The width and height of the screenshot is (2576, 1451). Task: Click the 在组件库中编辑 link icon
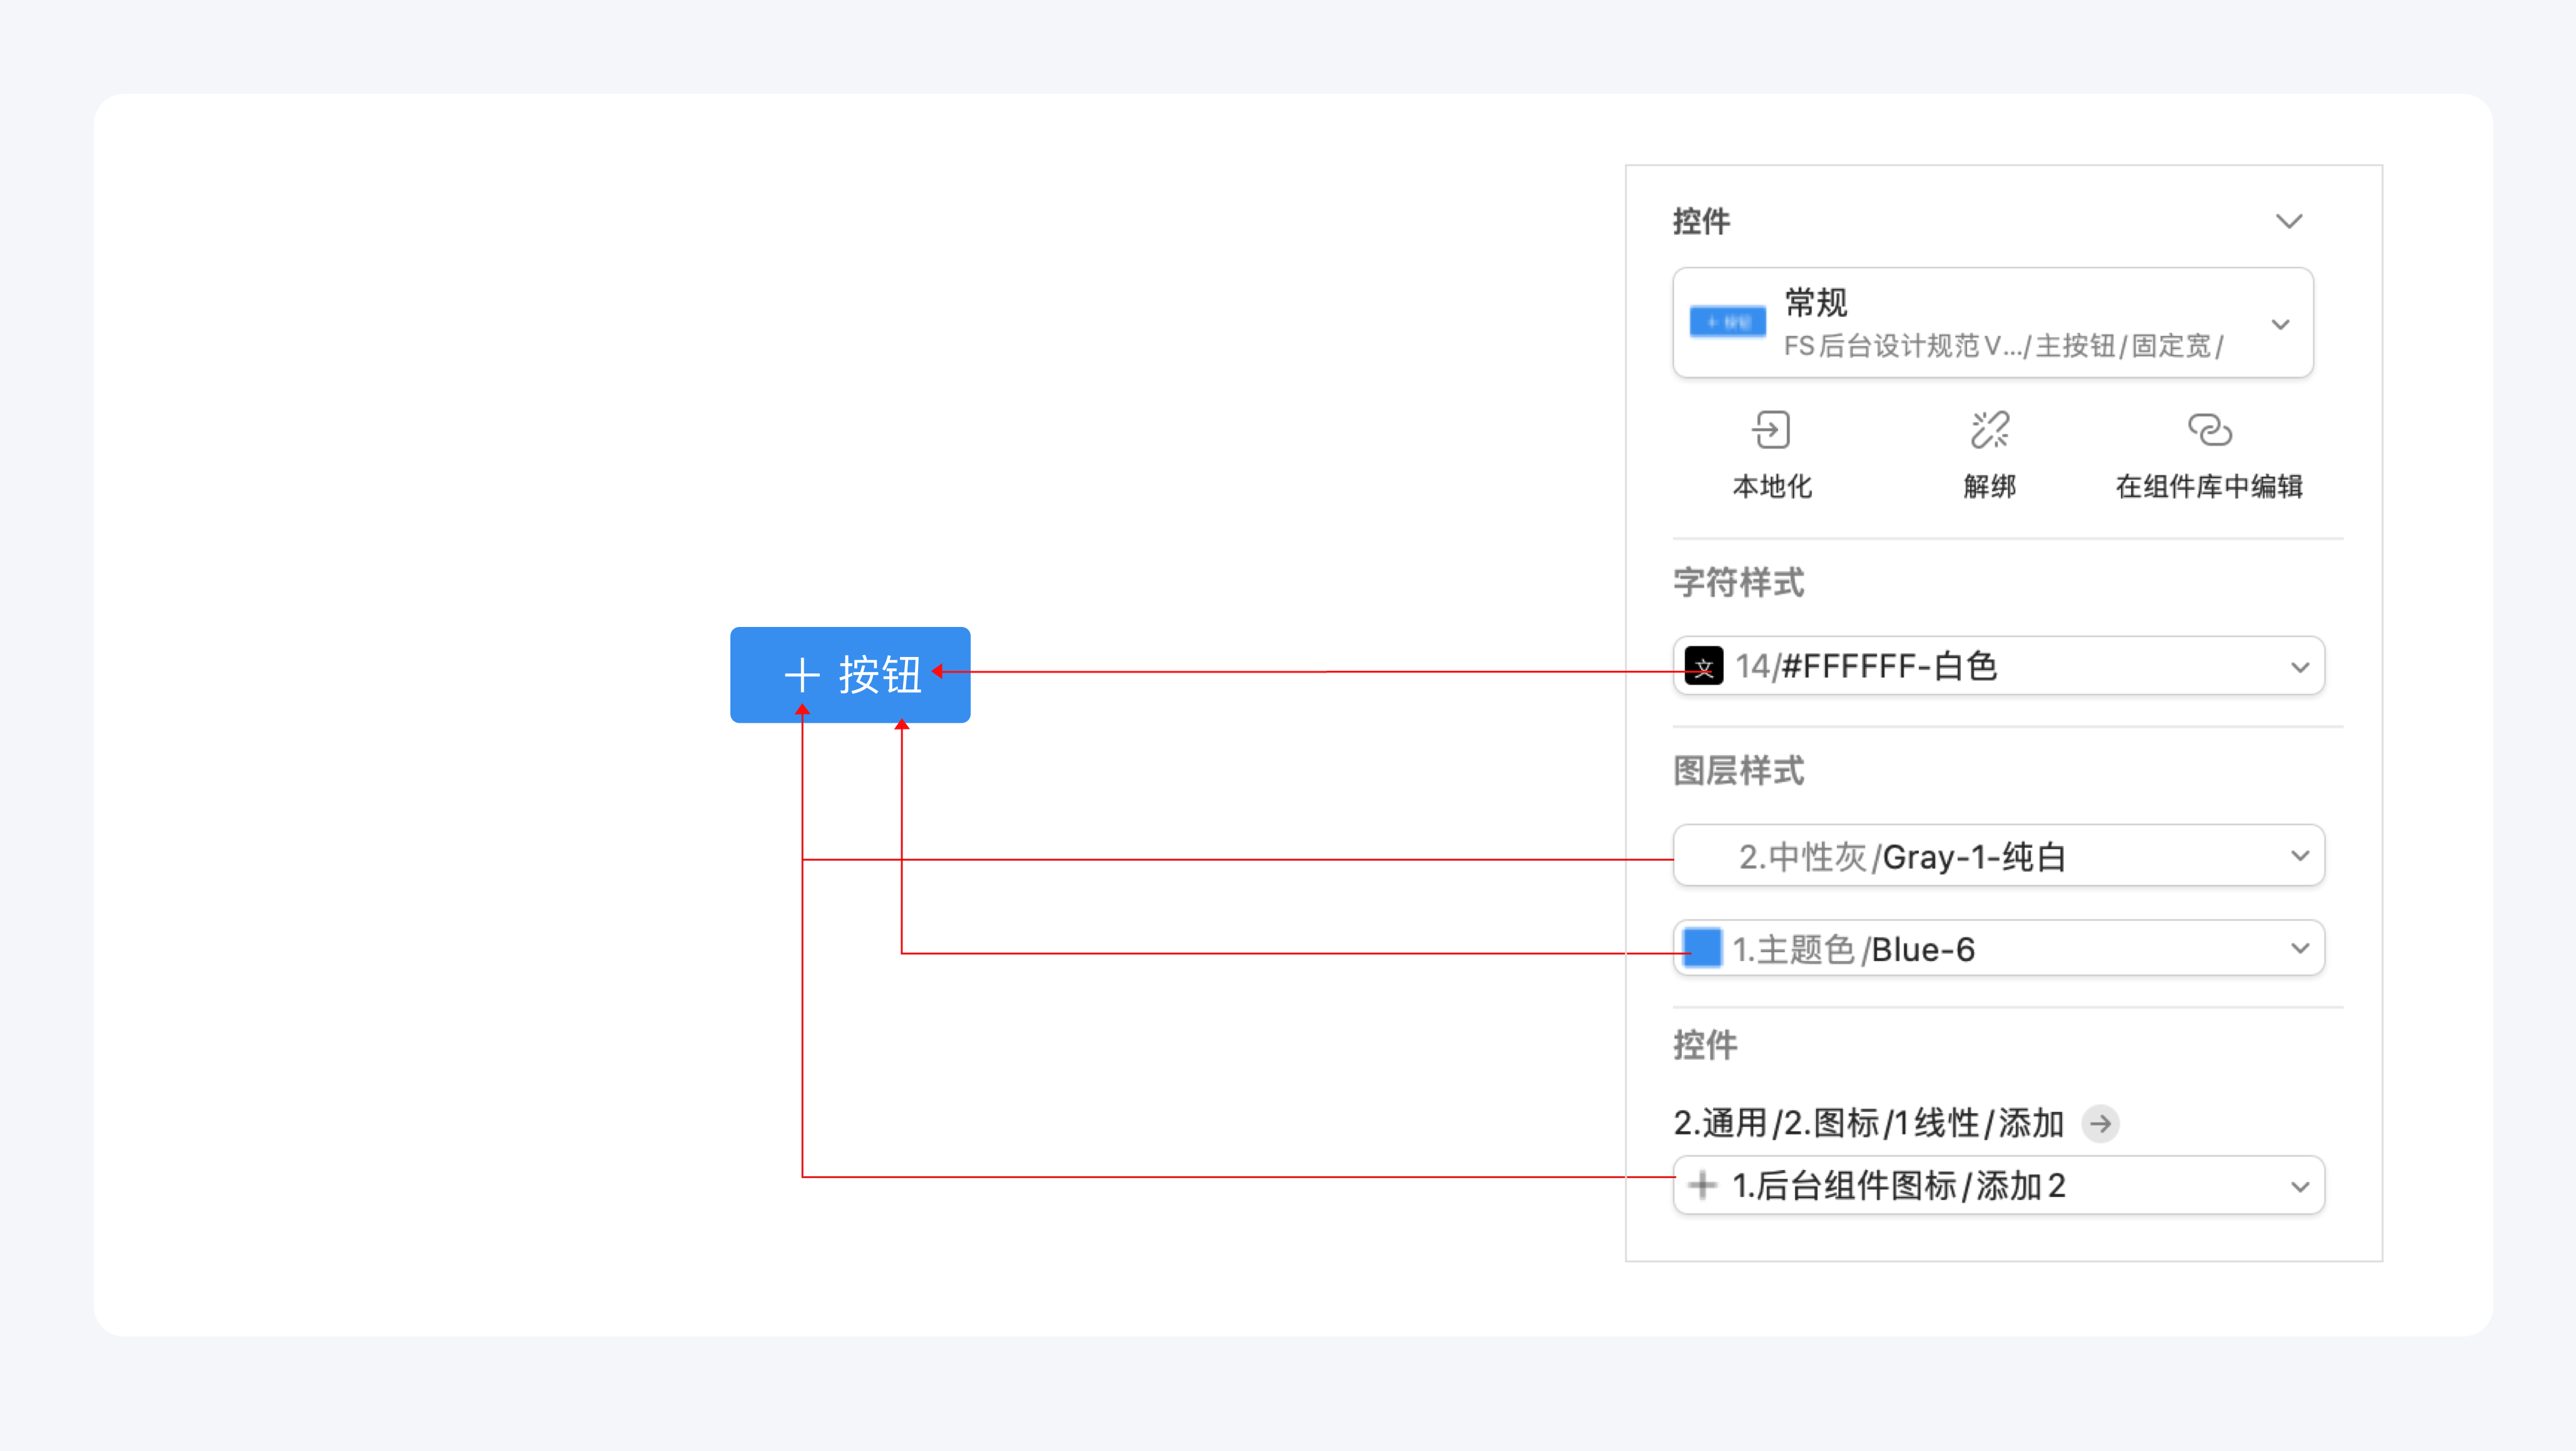tap(2209, 430)
